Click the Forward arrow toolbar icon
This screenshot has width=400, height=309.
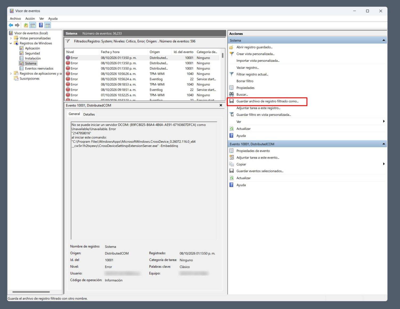[x=17, y=25]
